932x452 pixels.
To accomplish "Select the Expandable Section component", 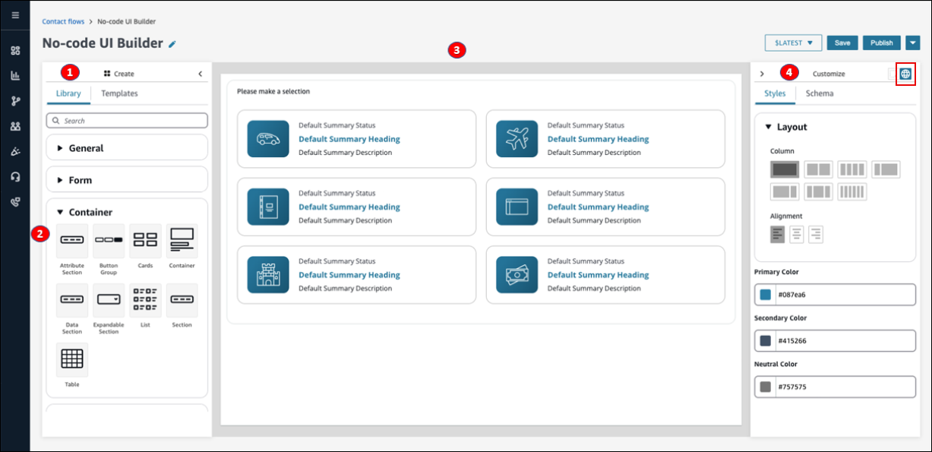I will tap(109, 300).
